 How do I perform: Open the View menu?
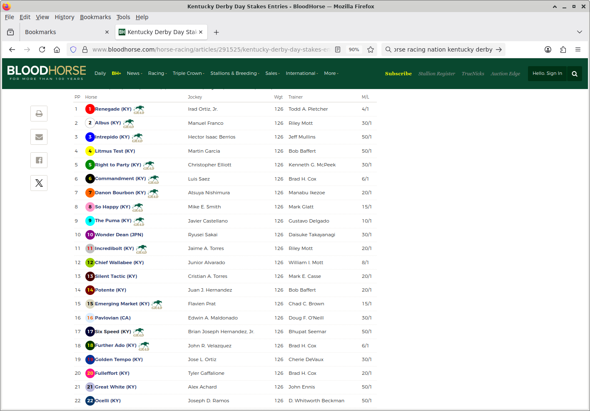coord(42,17)
